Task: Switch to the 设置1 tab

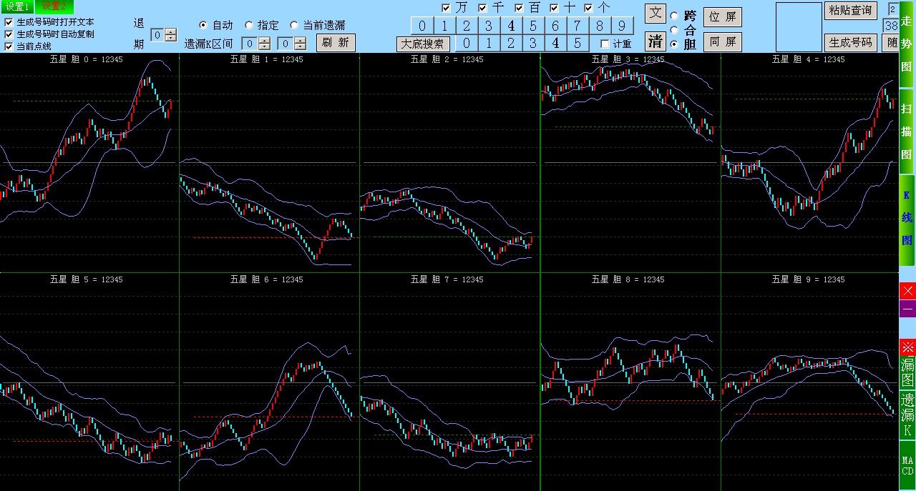Action: pos(17,6)
